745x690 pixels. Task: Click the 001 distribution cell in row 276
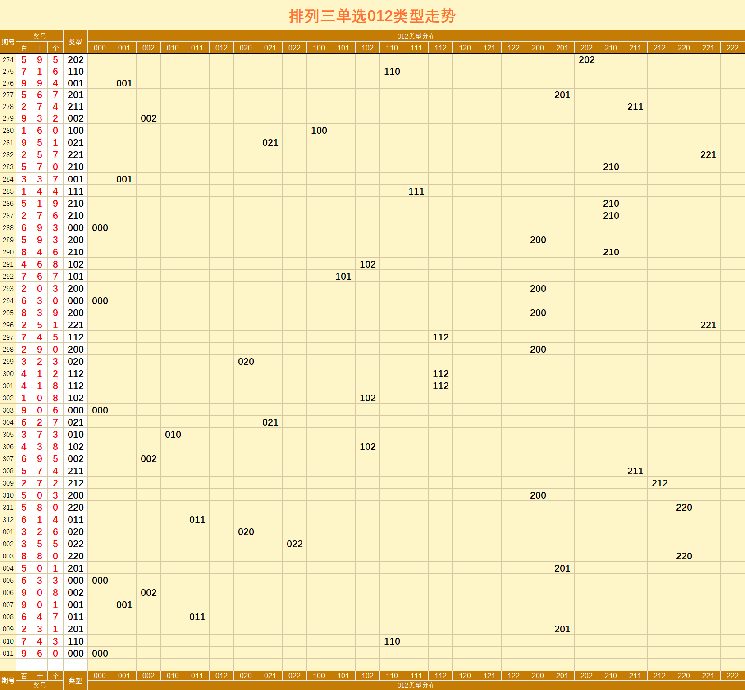point(124,83)
